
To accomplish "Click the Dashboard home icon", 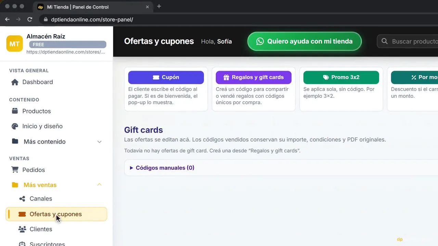I will click(x=15, y=82).
